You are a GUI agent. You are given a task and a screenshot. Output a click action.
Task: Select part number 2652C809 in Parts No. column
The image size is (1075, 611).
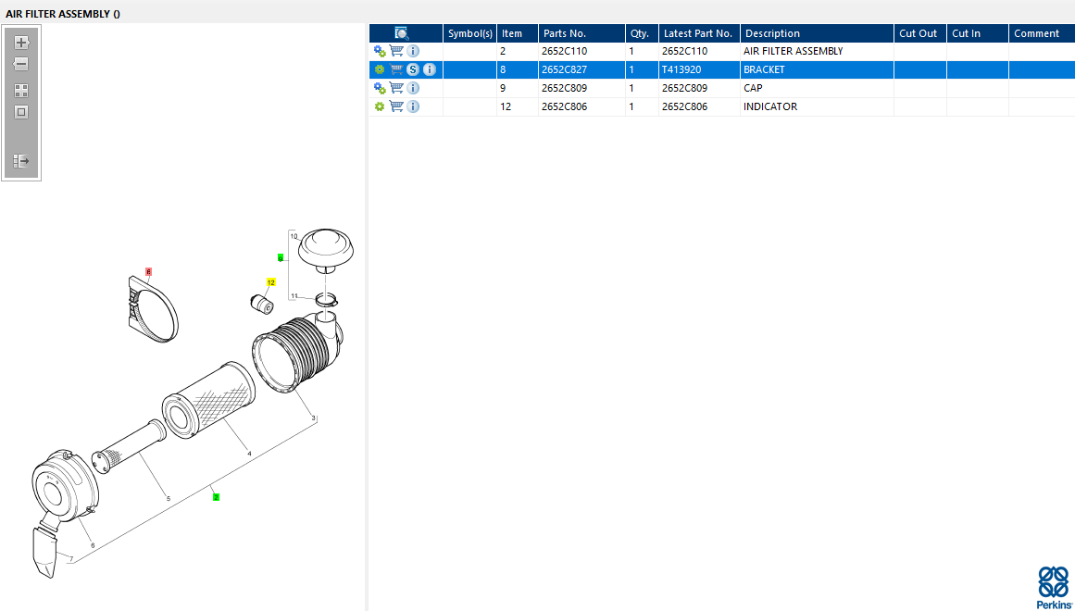pos(564,88)
